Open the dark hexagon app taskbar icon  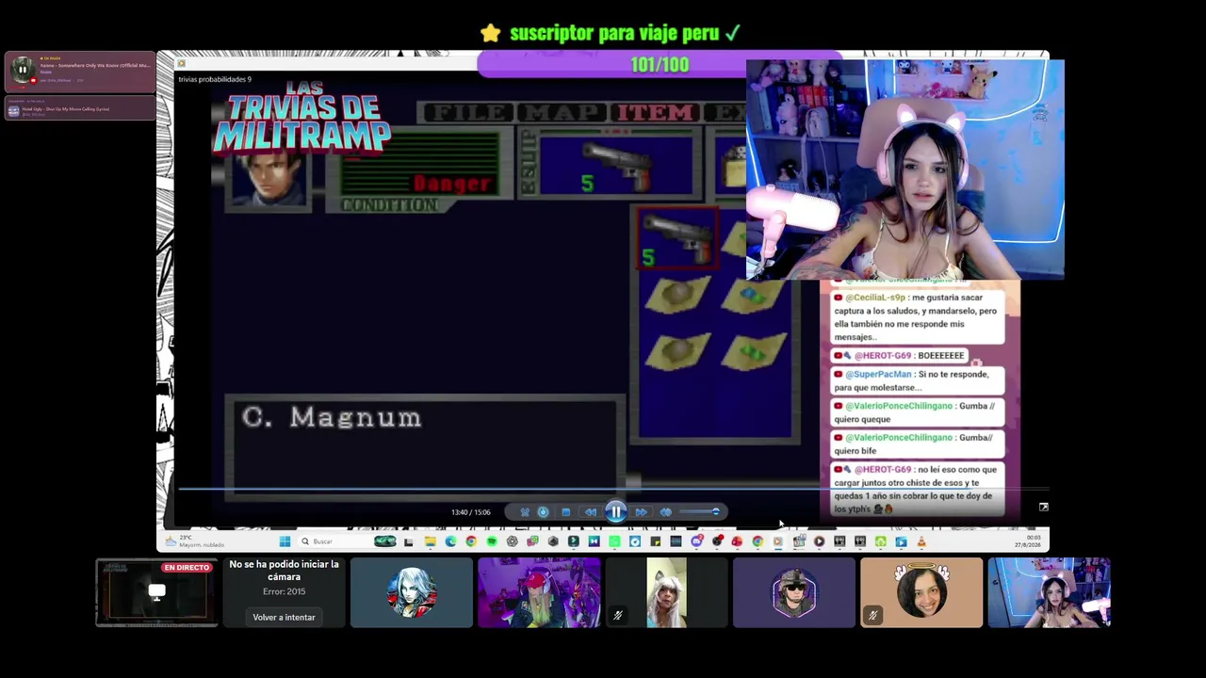point(553,541)
